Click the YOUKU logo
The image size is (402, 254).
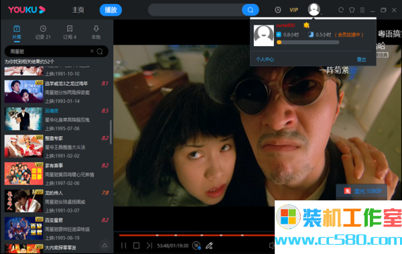click(x=27, y=10)
